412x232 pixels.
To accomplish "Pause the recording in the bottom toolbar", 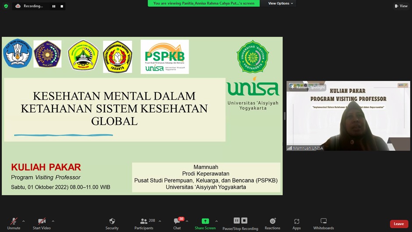I will click(x=237, y=221).
